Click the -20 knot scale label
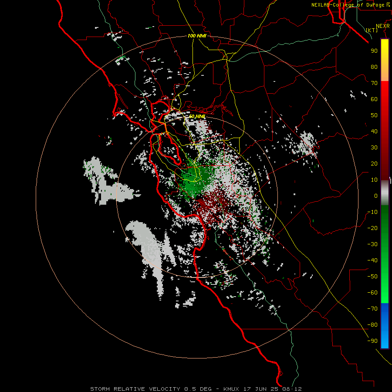The width and height of the screenshot is (392, 392). click(372, 228)
